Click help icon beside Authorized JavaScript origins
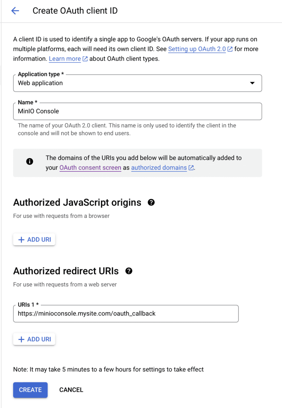 (151, 202)
